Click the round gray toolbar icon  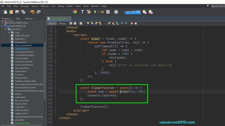(x=116, y=12)
